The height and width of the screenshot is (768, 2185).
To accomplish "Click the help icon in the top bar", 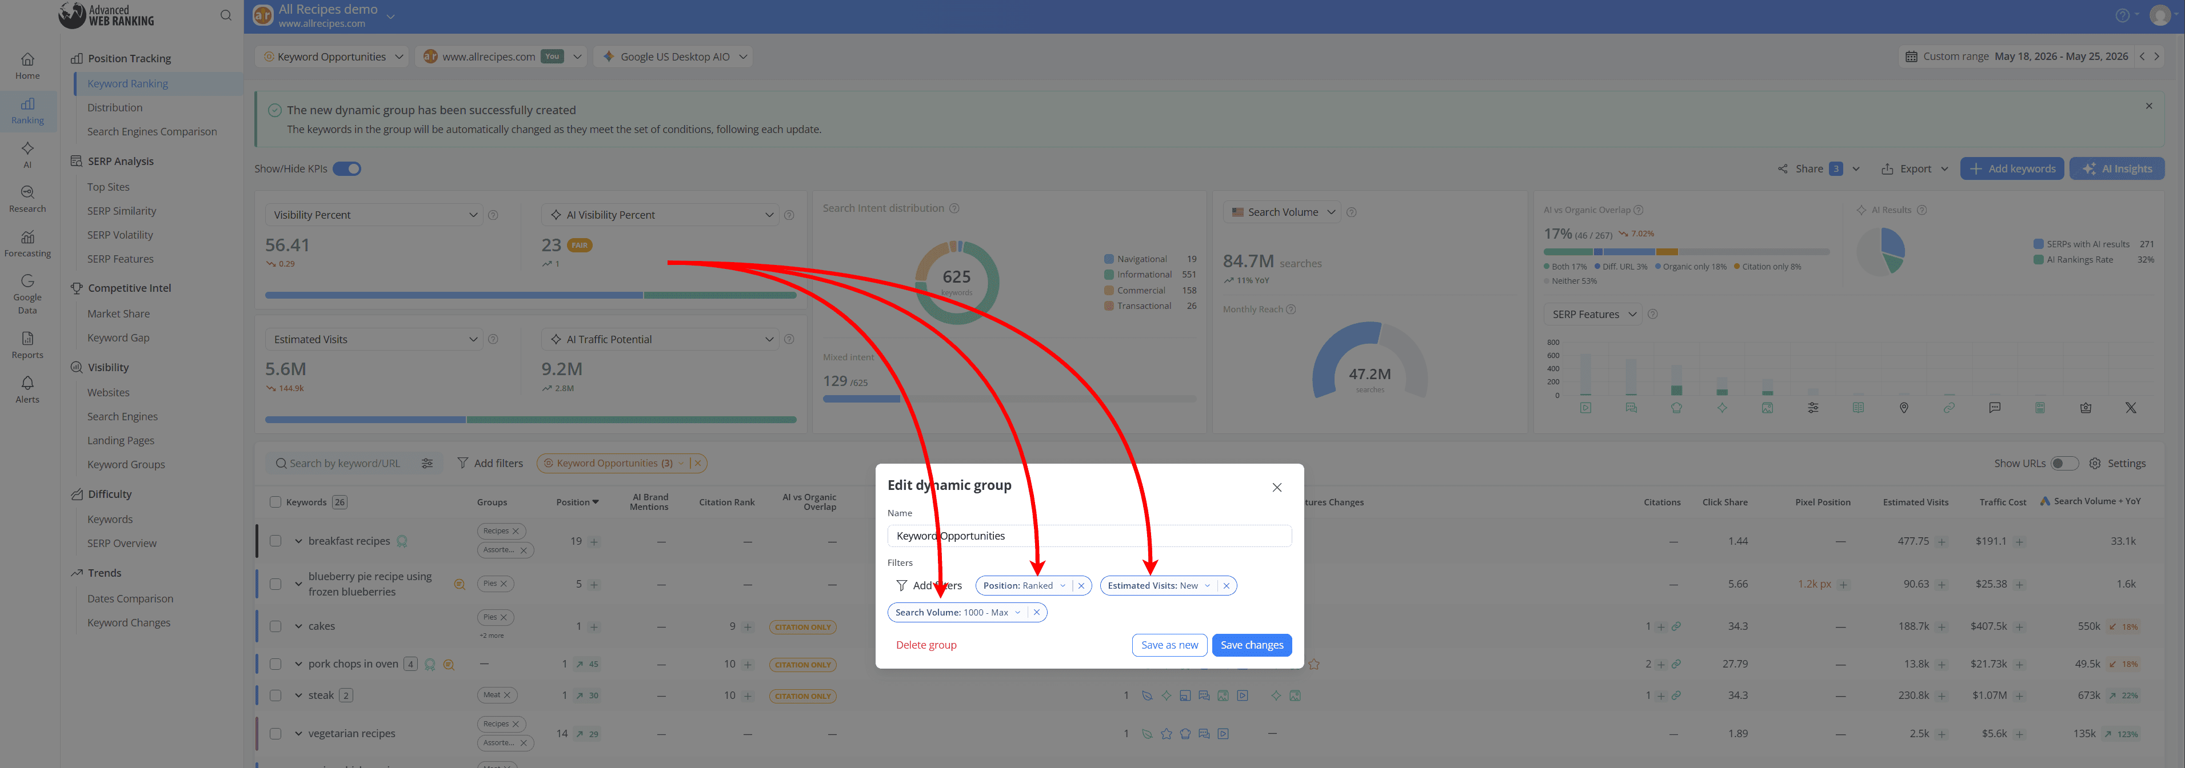I will [2122, 15].
